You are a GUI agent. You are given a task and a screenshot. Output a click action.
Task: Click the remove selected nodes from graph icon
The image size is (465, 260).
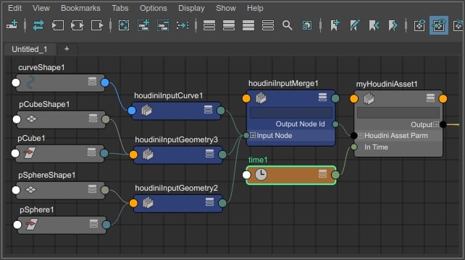[x=163, y=25]
